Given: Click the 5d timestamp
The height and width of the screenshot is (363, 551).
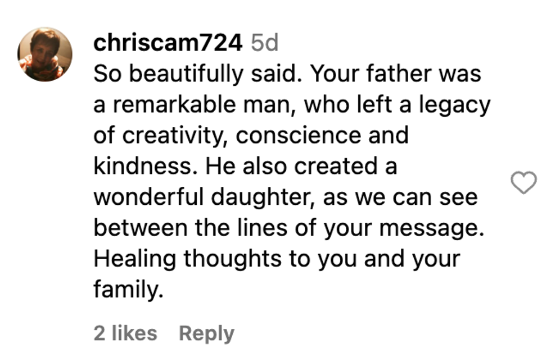Looking at the screenshot, I should point(264,43).
